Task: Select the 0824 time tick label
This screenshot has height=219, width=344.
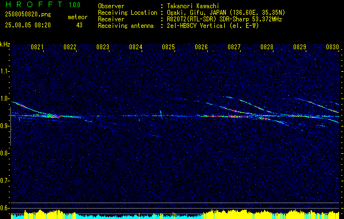Action: click(x=136, y=47)
